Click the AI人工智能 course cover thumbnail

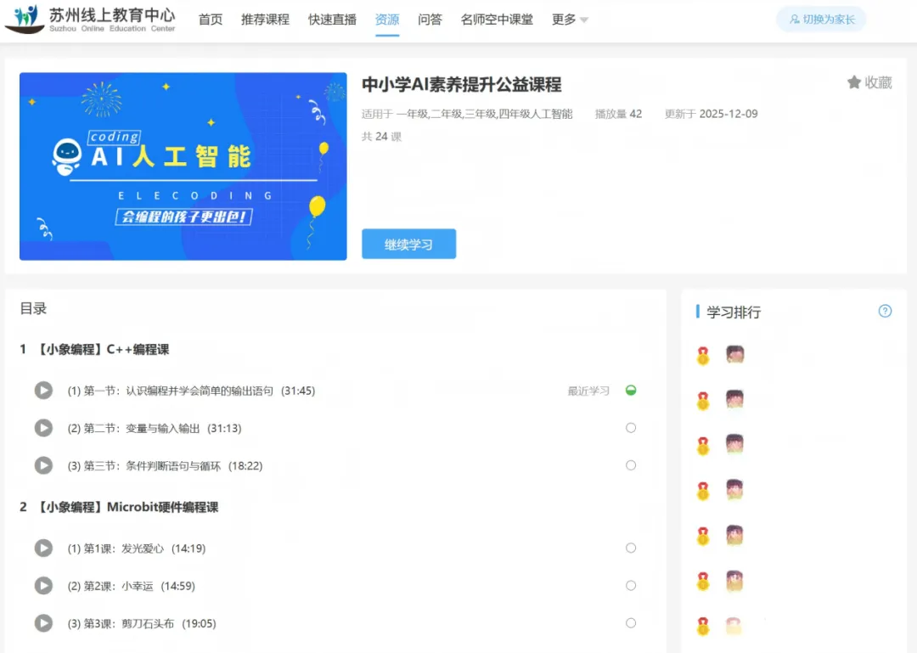coord(183,166)
